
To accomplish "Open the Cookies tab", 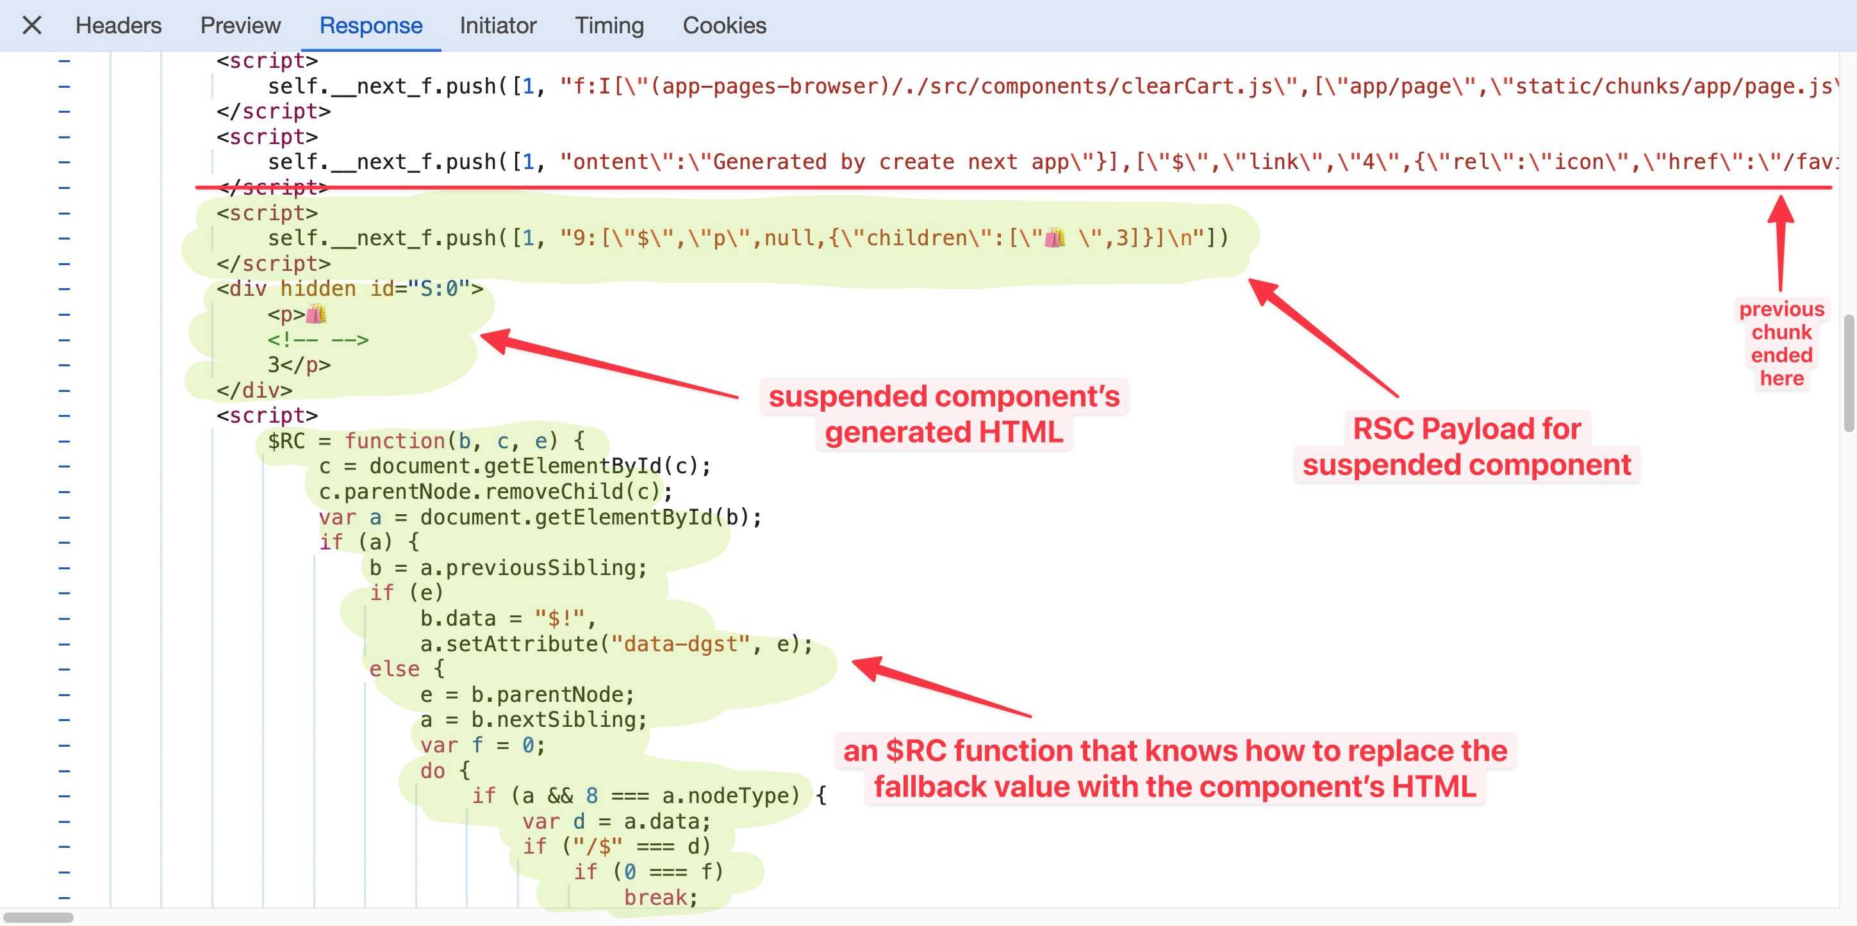I will pyautogui.click(x=724, y=26).
